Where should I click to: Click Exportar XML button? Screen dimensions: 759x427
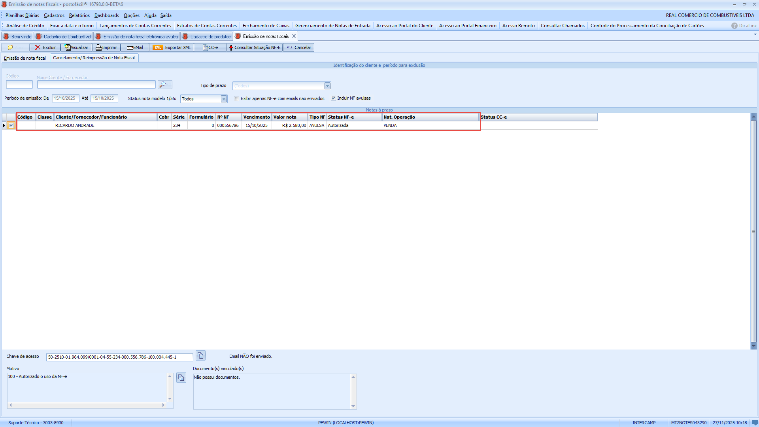point(172,47)
